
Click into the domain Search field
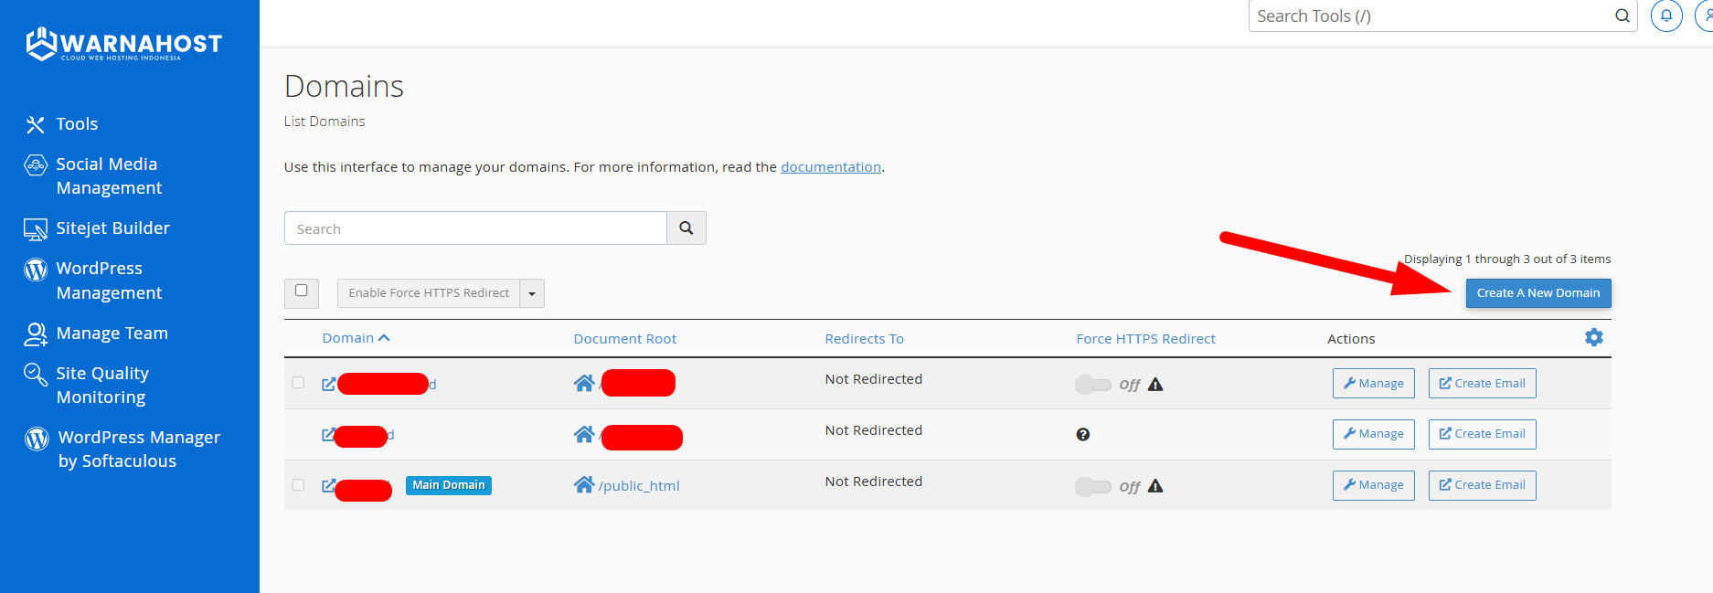click(475, 228)
